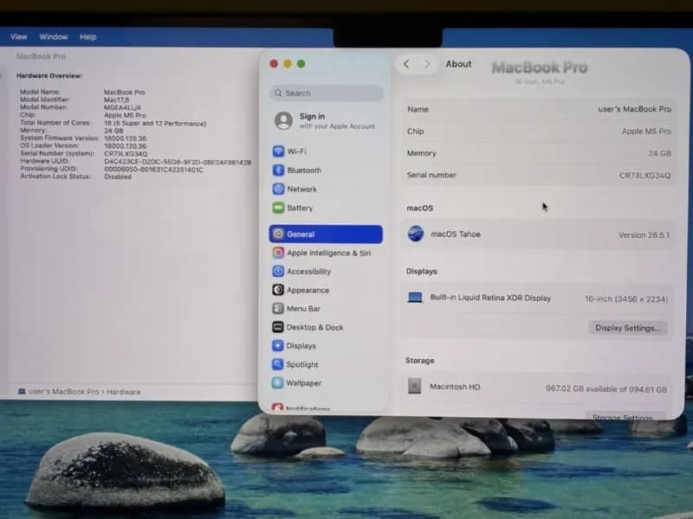The width and height of the screenshot is (693, 519).
Task: Click the Macintosh HD drive icon
Action: tap(415, 386)
